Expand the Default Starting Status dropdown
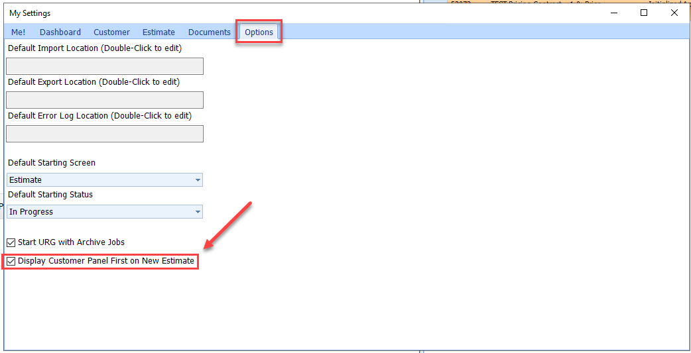Viewport: 691px width, 353px height. point(105,212)
